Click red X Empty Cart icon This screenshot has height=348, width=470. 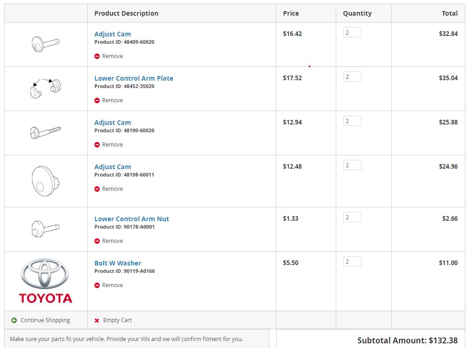pyautogui.click(x=97, y=320)
